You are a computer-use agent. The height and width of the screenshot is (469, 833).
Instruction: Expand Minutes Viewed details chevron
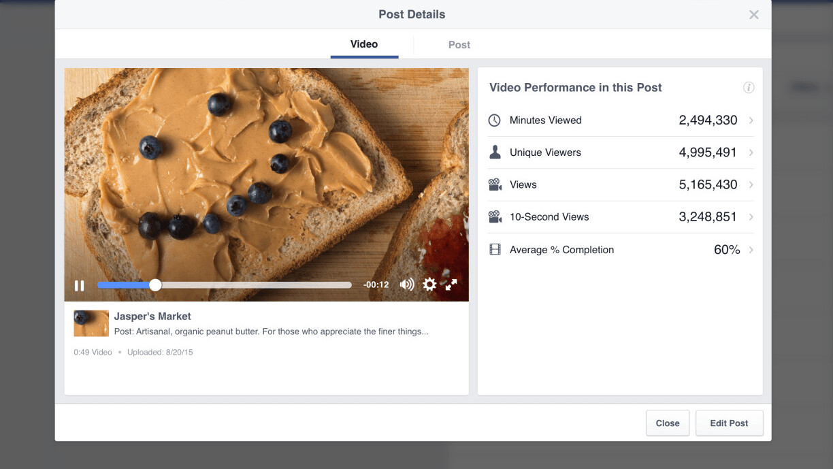coord(751,120)
